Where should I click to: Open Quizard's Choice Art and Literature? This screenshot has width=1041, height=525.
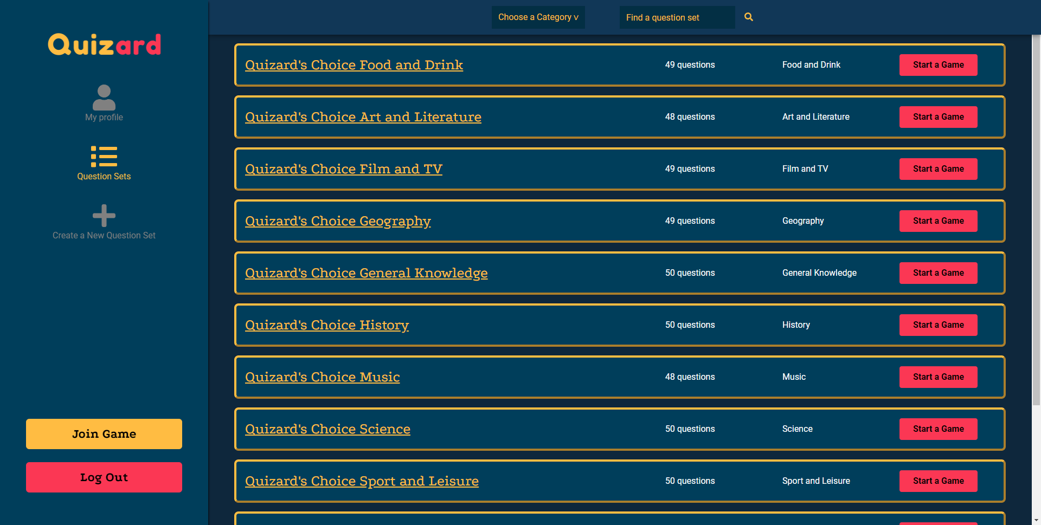363,117
